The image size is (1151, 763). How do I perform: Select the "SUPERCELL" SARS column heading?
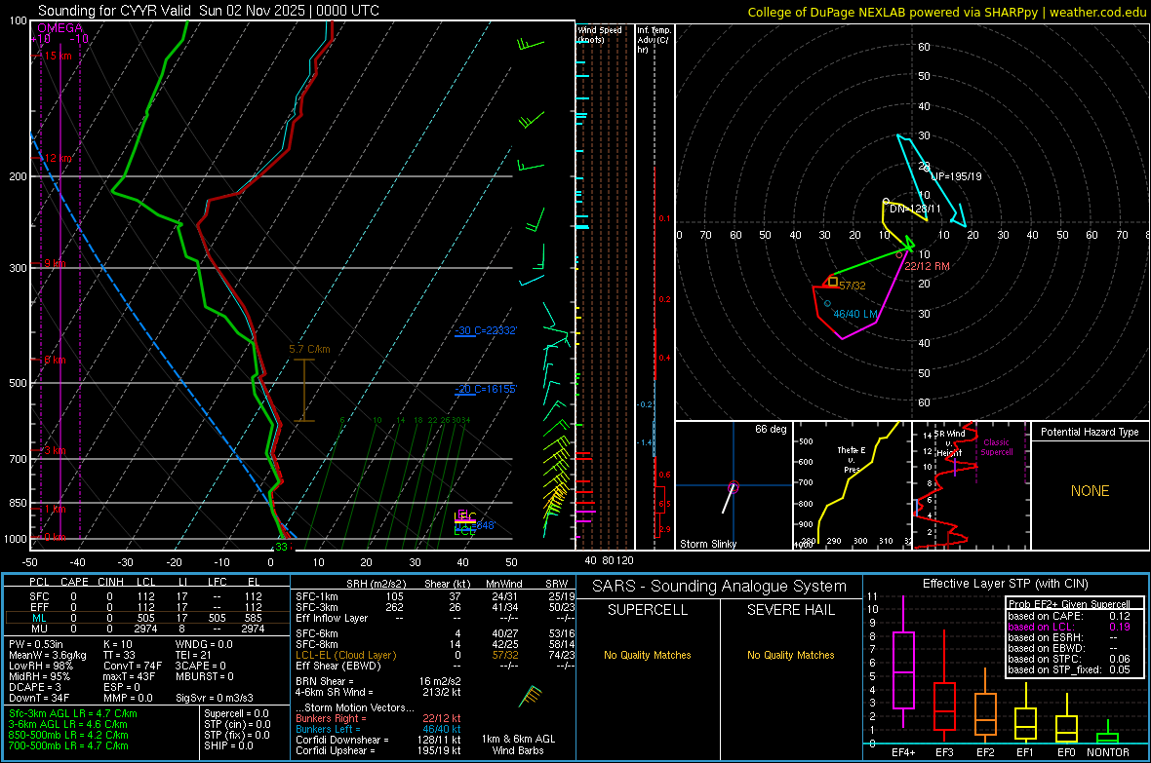click(x=648, y=610)
